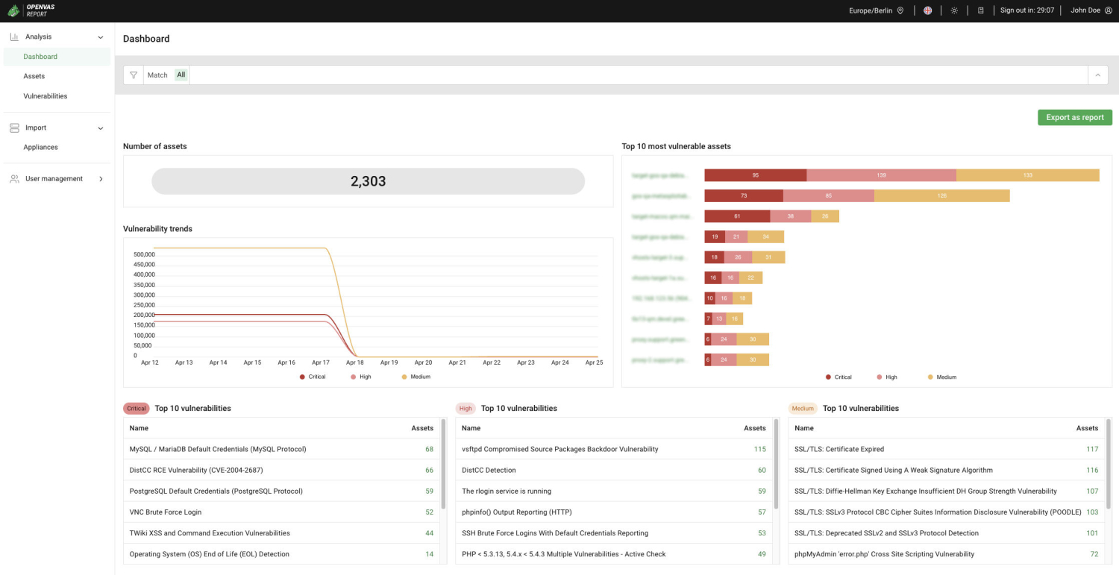Open MySQL / MariaDB Default Credentials asset count
Screen dimensions: 1119x575
tap(428, 449)
